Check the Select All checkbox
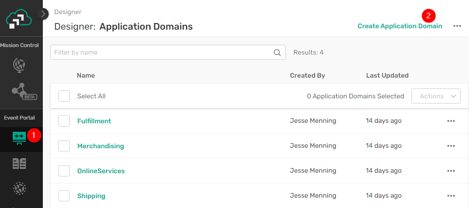469x208 pixels. [64, 96]
